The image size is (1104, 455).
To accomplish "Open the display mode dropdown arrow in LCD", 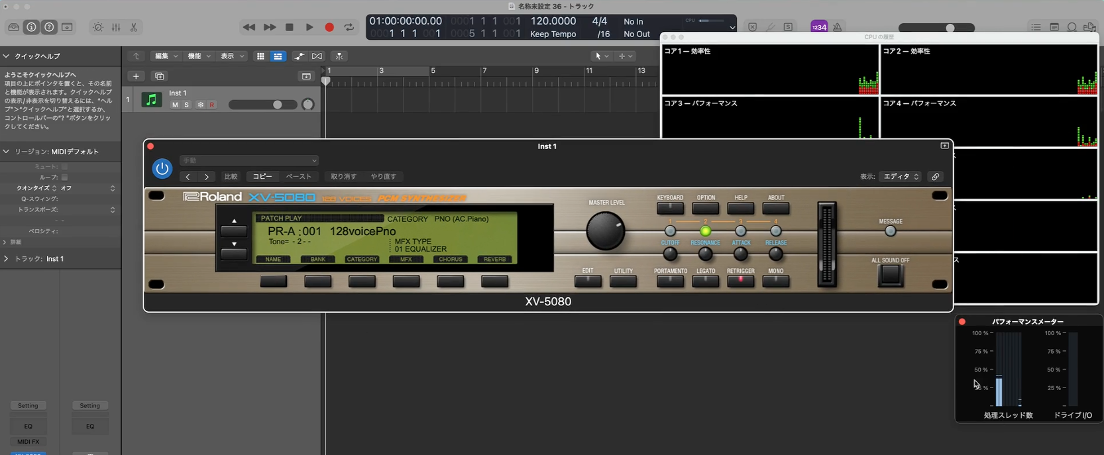I will pos(732,28).
